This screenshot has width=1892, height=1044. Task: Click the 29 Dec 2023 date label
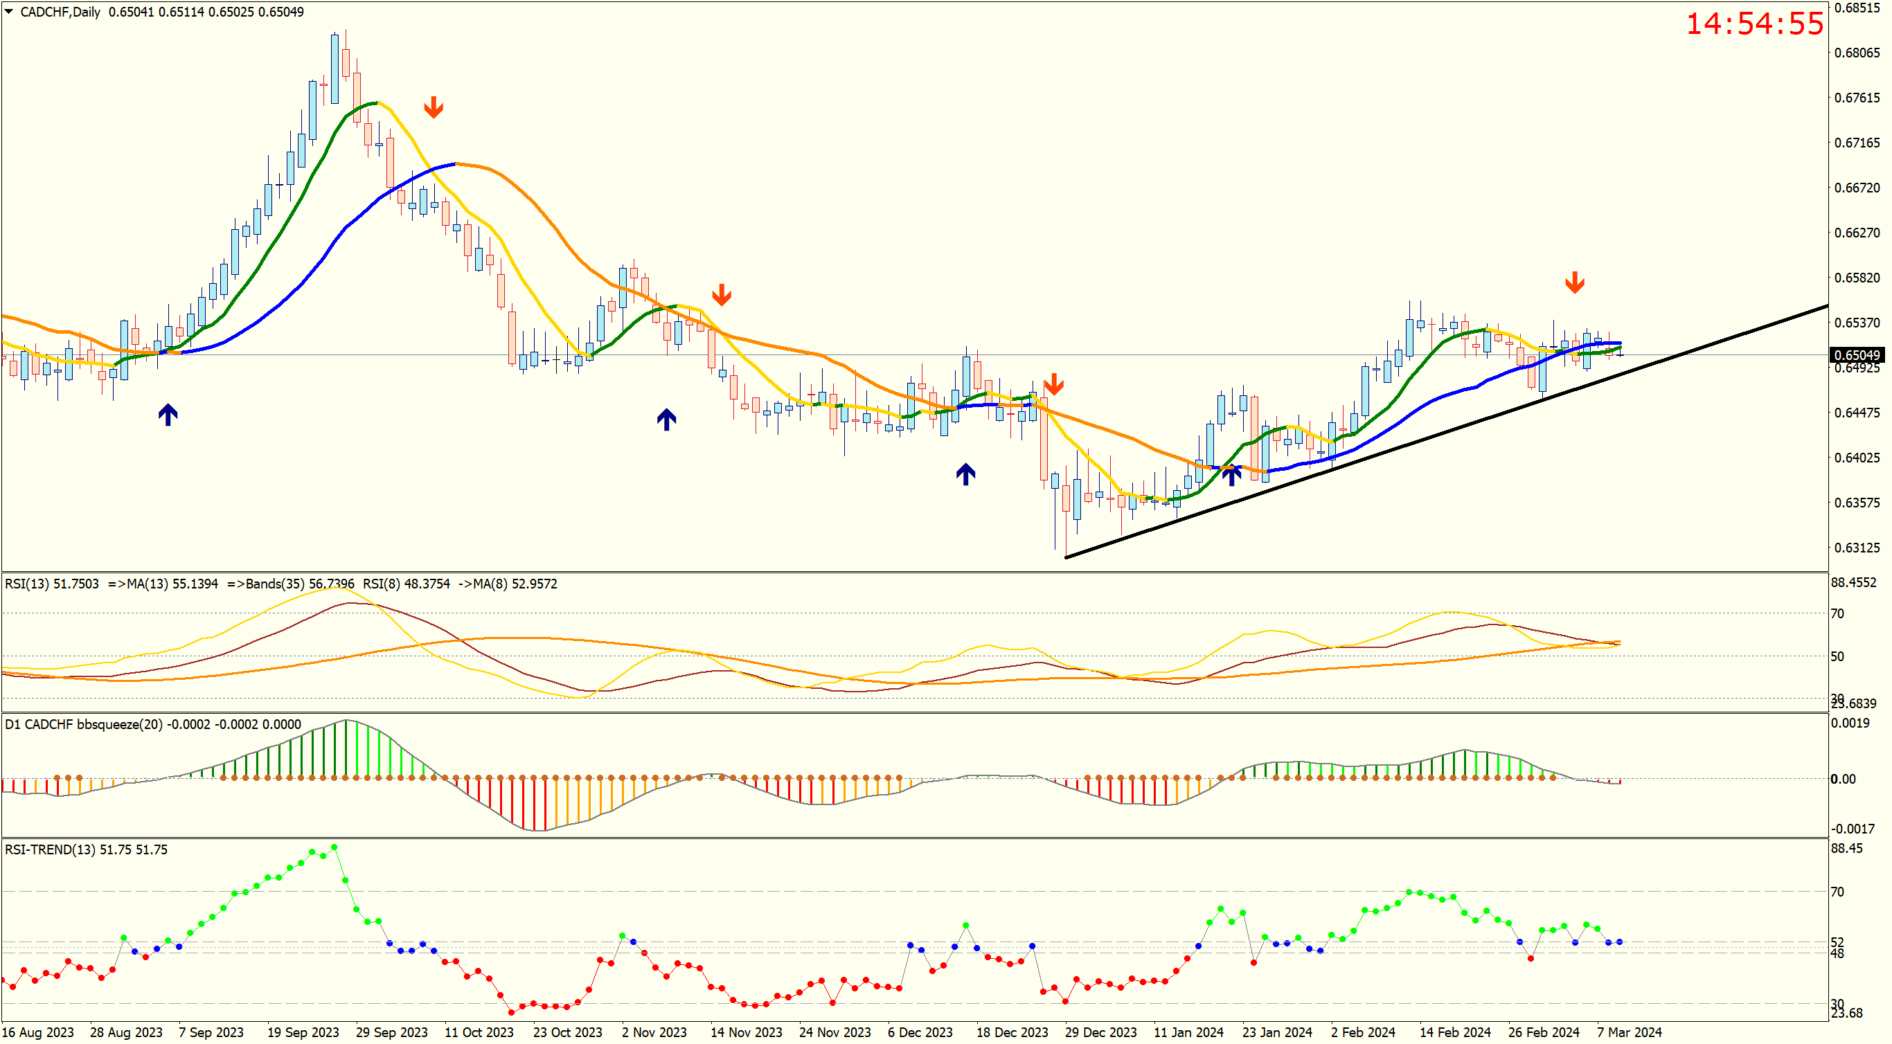click(x=1100, y=1032)
